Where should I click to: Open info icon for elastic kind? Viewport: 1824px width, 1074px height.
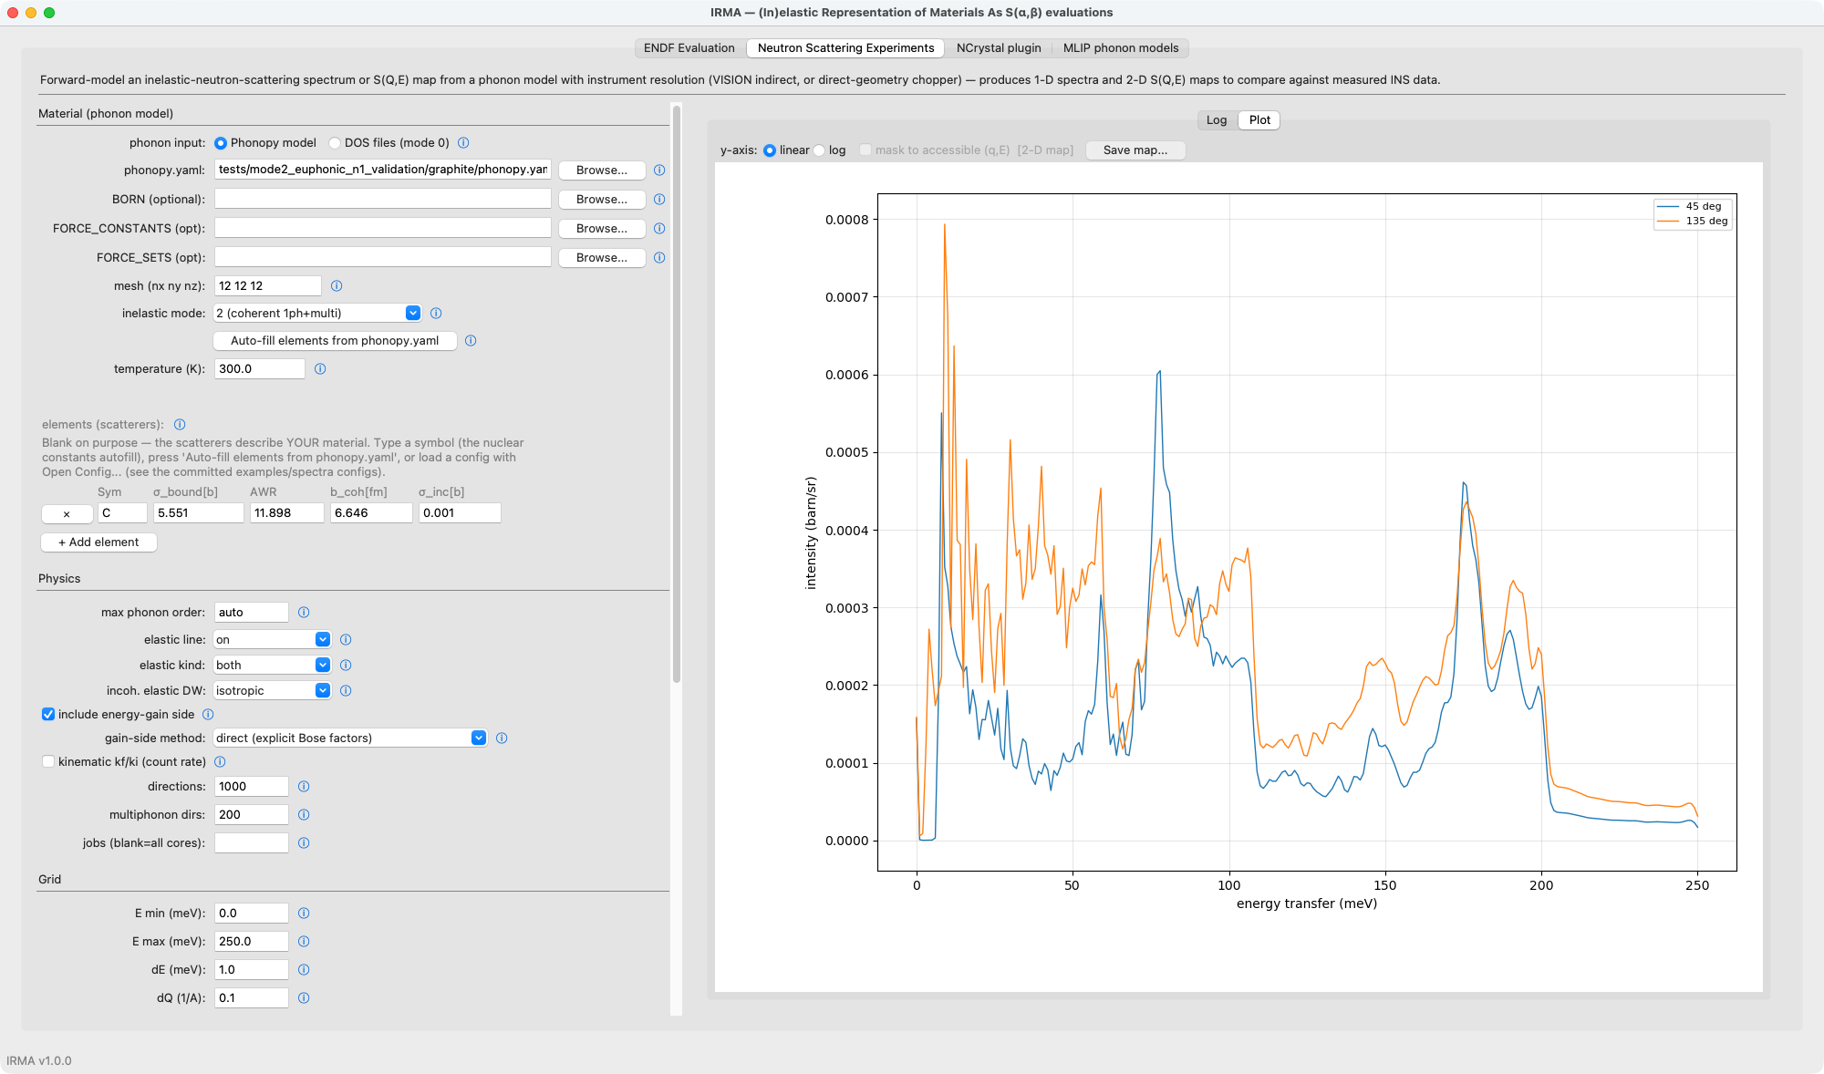[x=346, y=666]
